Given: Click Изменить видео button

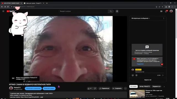Looking at the screenshot, I should coord(49,89).
